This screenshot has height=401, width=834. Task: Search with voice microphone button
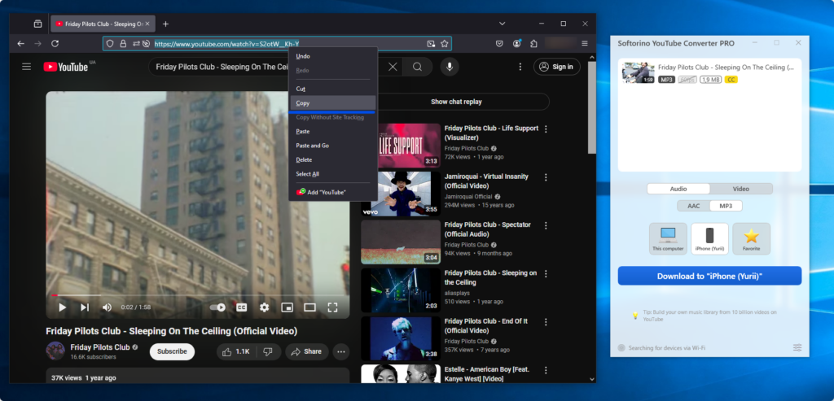450,67
